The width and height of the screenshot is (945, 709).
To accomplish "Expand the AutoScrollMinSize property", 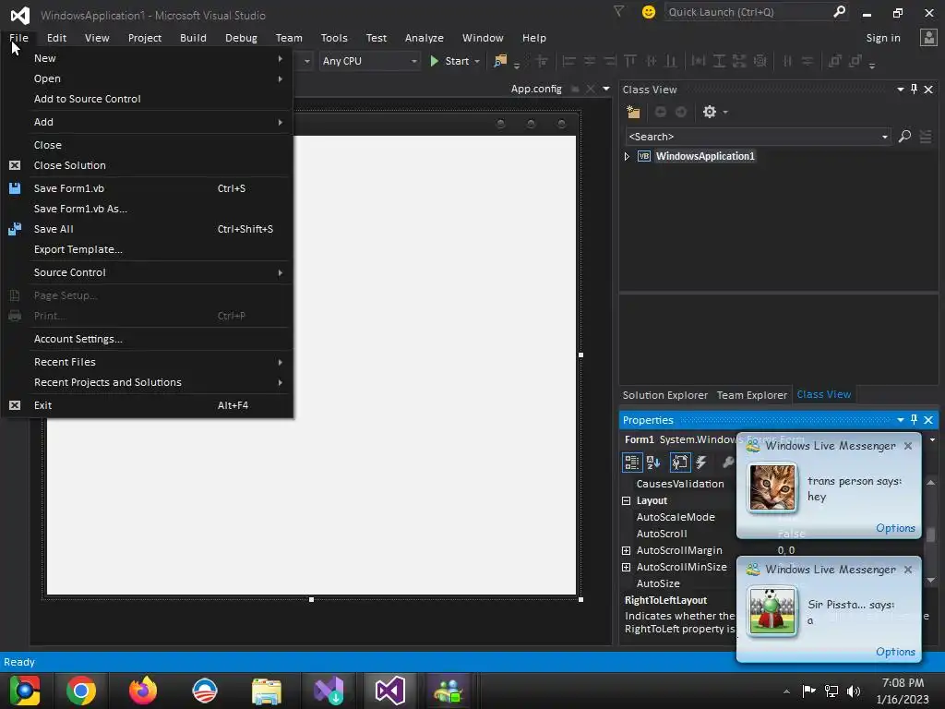I will coord(627,568).
